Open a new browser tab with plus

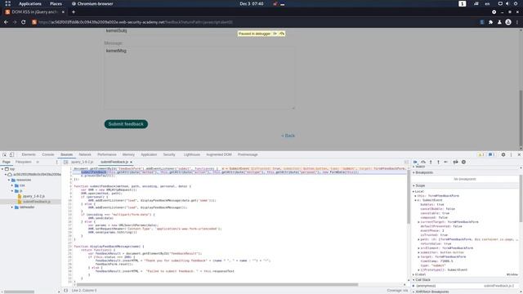tap(74, 12)
